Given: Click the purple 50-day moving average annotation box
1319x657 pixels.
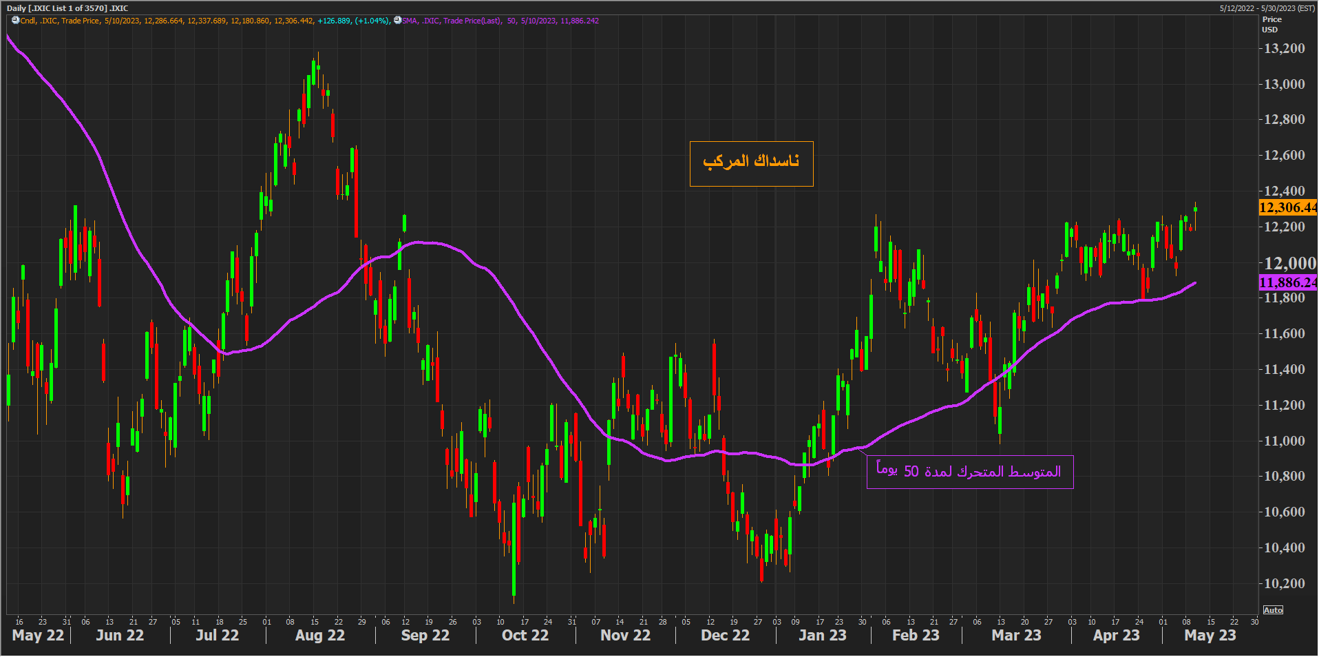Looking at the screenshot, I should coord(969,472).
